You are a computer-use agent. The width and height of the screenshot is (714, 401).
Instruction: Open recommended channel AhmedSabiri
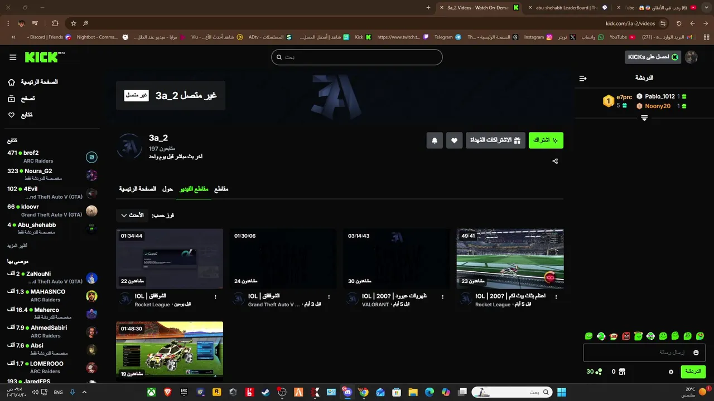[x=52, y=332]
